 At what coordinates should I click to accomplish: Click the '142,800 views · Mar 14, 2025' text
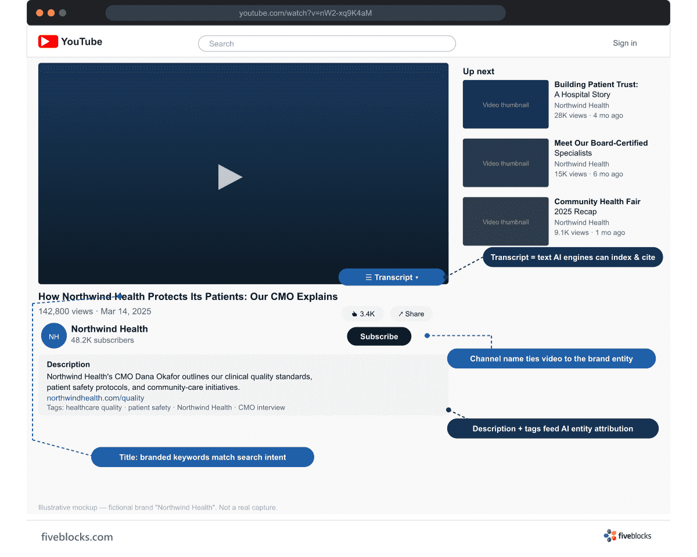tap(95, 312)
